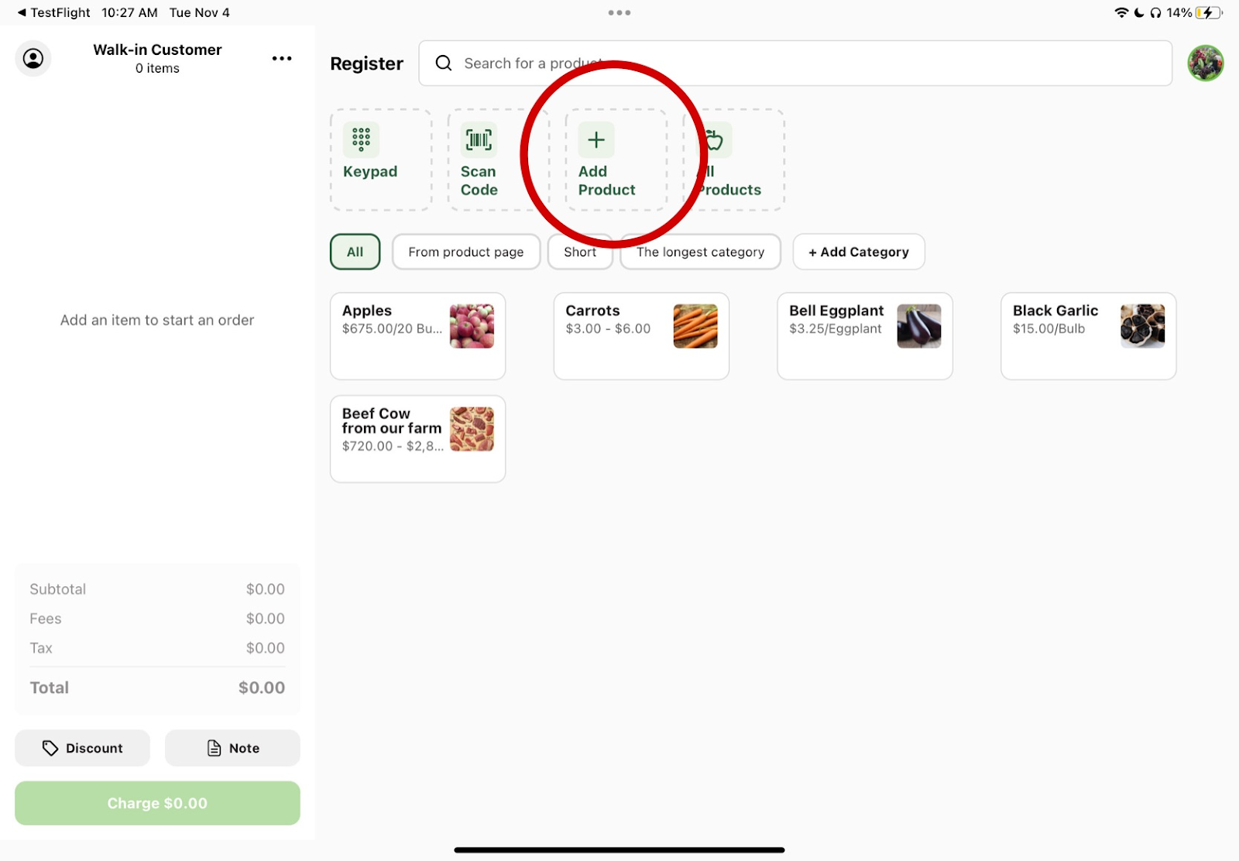Viewport: 1239px width, 861px height.
Task: Filter by From product page category
Action: (465, 252)
